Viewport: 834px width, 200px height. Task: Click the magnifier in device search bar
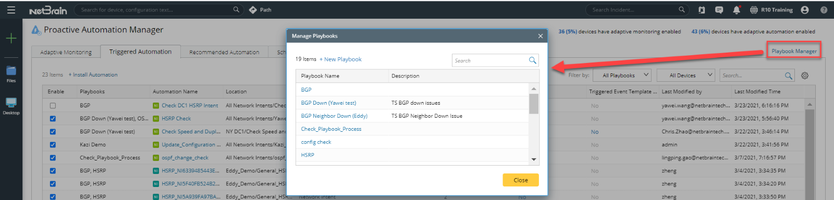pos(236,9)
